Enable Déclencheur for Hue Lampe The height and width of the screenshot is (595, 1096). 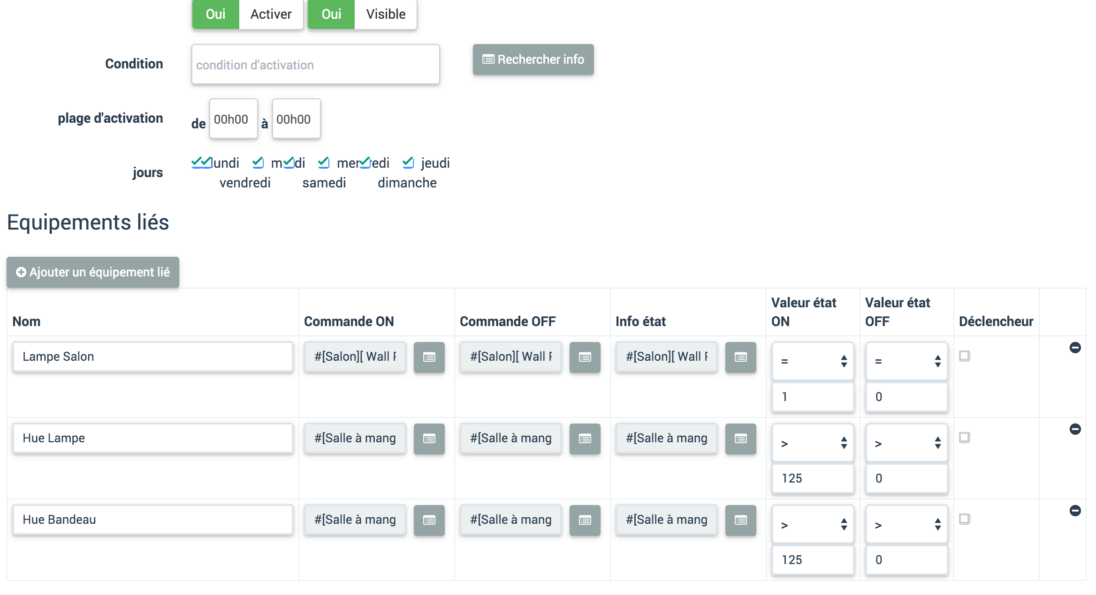point(965,438)
